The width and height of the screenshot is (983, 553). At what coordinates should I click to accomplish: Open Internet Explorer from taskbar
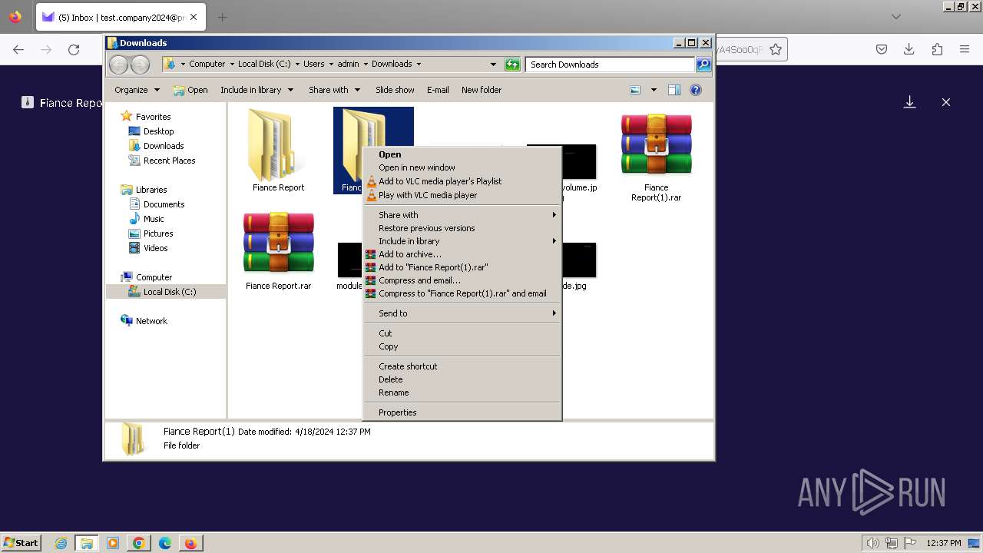coord(61,543)
